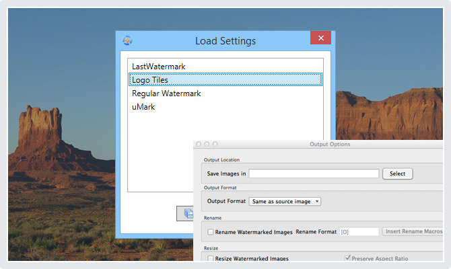Toggle Preserve Aspect Ratio checkbox

click(347, 258)
